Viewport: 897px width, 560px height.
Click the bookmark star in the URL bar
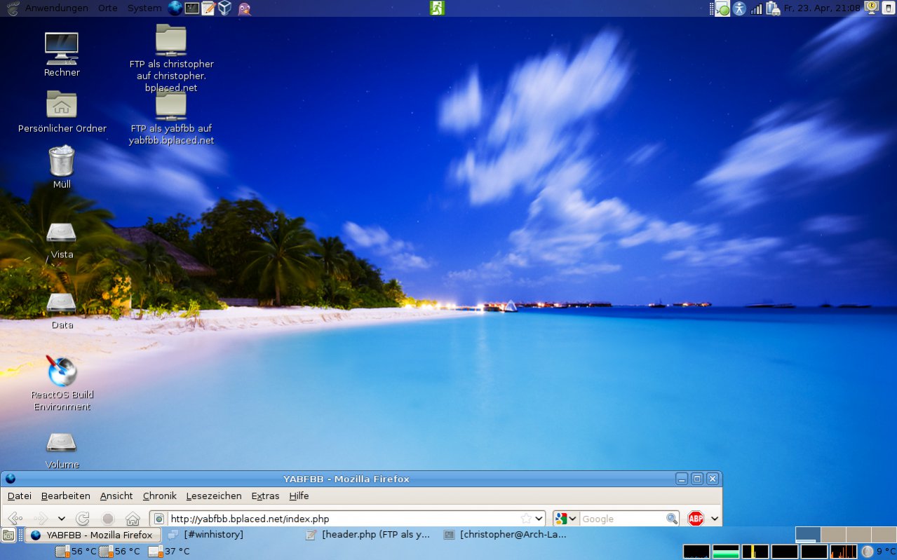tap(526, 519)
